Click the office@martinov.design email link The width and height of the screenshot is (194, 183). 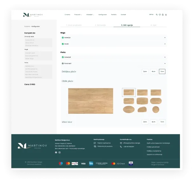point(132,143)
